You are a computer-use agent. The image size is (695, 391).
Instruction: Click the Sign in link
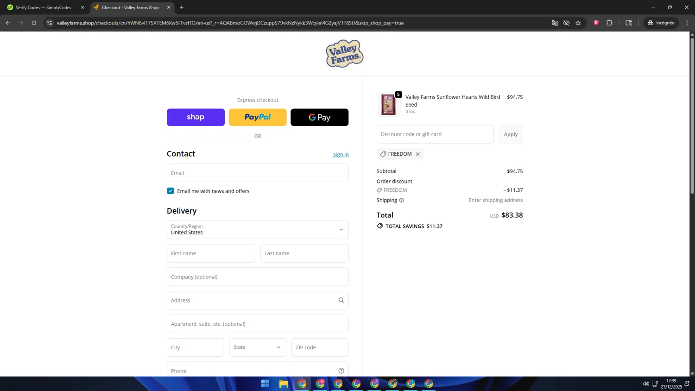click(341, 155)
